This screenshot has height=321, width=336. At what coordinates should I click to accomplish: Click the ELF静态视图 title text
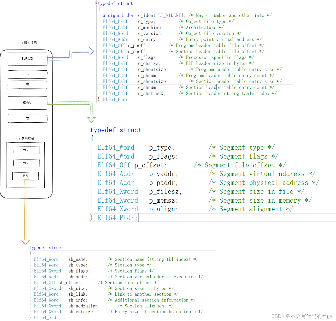point(28,43)
